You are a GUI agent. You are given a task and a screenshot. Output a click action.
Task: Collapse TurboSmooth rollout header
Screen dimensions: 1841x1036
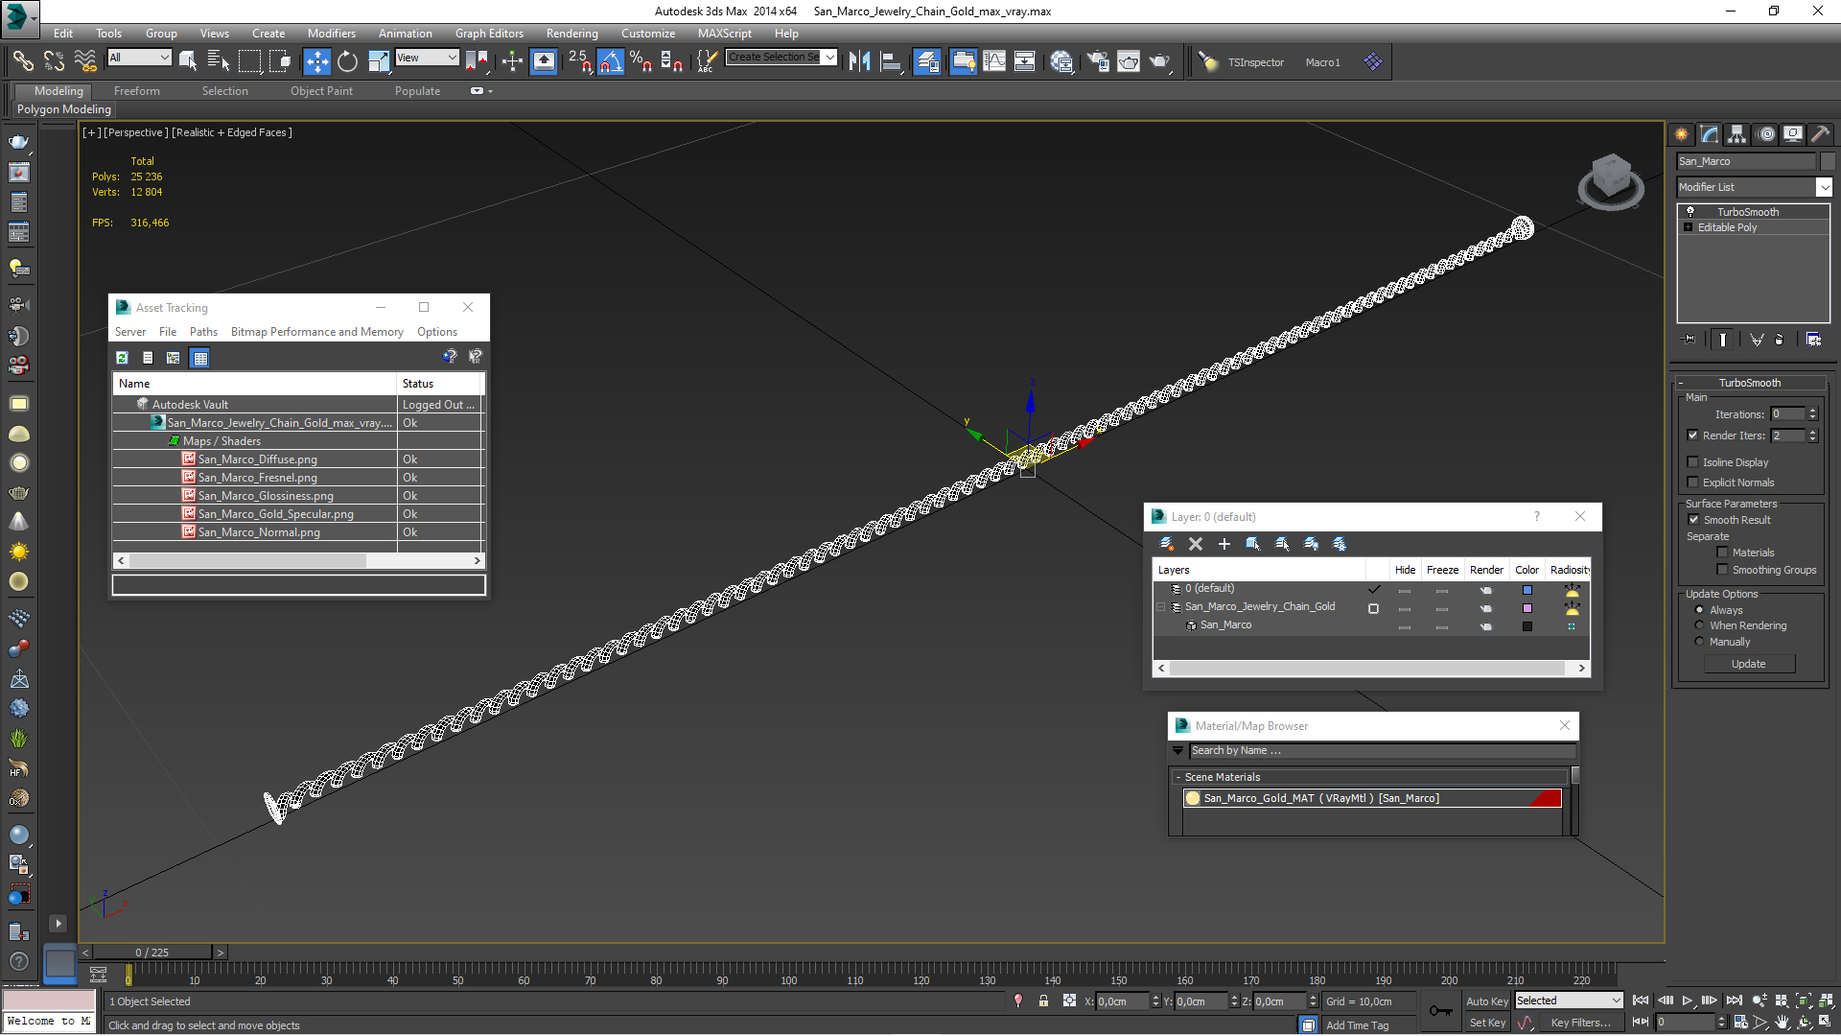pyautogui.click(x=1750, y=383)
